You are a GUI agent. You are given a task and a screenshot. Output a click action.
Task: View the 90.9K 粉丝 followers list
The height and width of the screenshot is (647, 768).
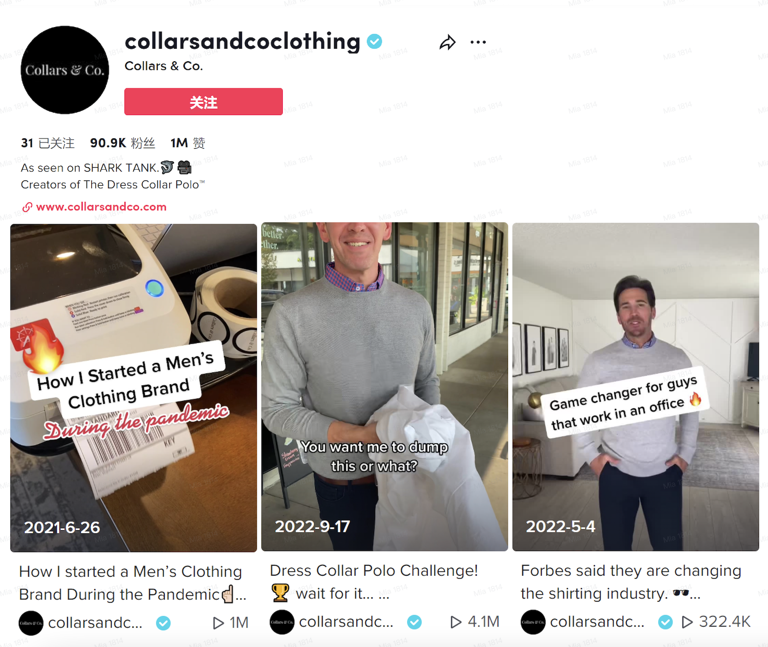pyautogui.click(x=123, y=143)
